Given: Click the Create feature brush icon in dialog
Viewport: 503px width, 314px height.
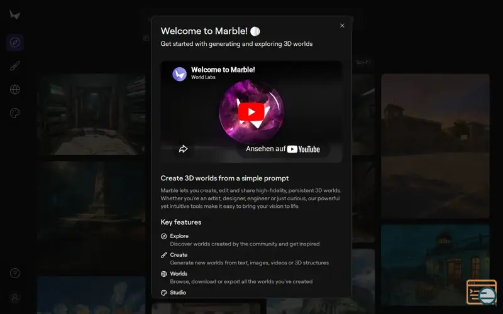Looking at the screenshot, I should pos(163,255).
